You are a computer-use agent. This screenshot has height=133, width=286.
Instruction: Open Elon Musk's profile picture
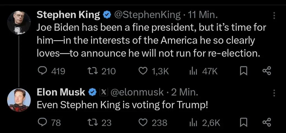pos(19,100)
